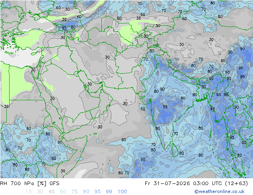Click legend value 30 in the color scale

coord(40,192)
